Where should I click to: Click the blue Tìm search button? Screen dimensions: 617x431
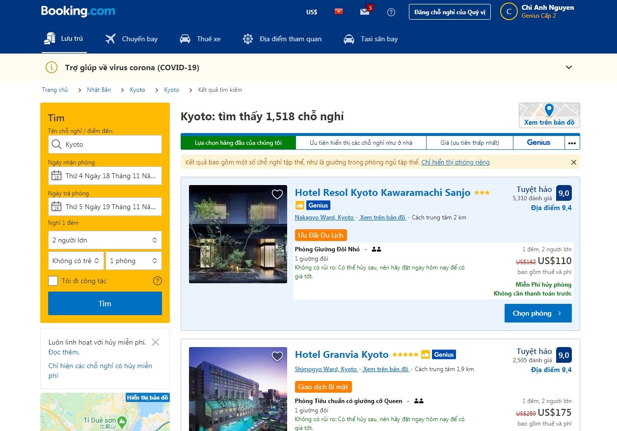click(x=105, y=303)
